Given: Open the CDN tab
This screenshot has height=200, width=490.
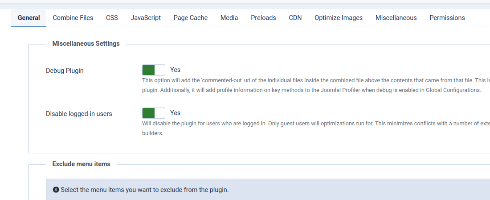Looking at the screenshot, I should pos(295,18).
